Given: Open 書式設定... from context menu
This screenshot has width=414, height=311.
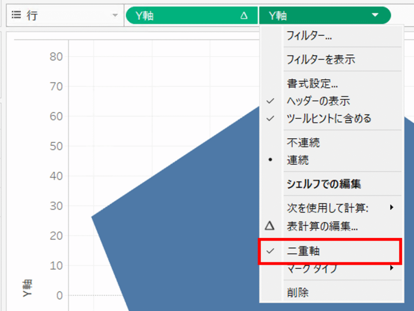Looking at the screenshot, I should pos(312,84).
